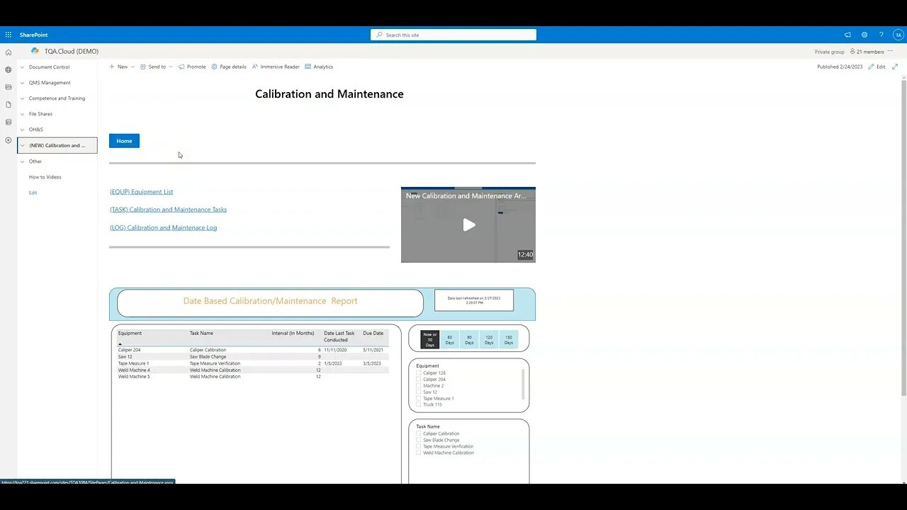Open My sites globe icon in left rail
Image resolution: width=907 pixels, height=510 pixels.
(9, 69)
